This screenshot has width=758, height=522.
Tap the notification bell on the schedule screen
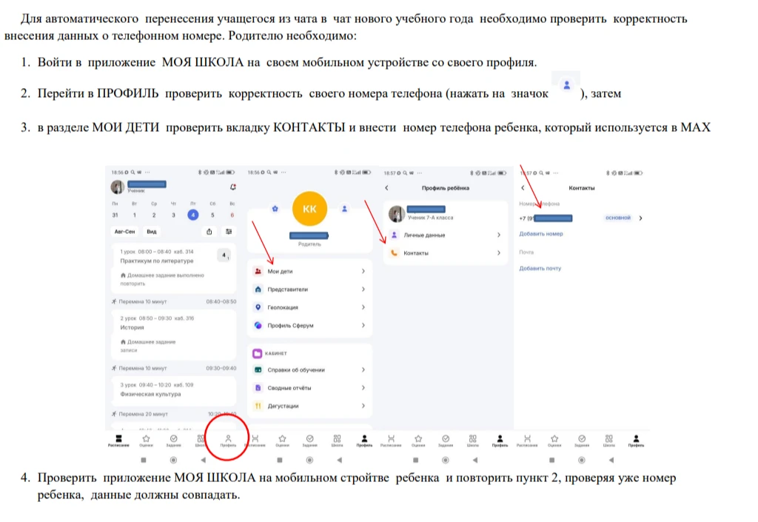pos(233,187)
